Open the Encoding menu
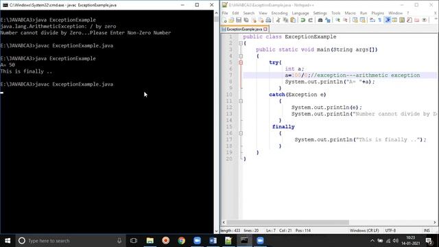Screen dimensions: 439x247 (279, 13)
